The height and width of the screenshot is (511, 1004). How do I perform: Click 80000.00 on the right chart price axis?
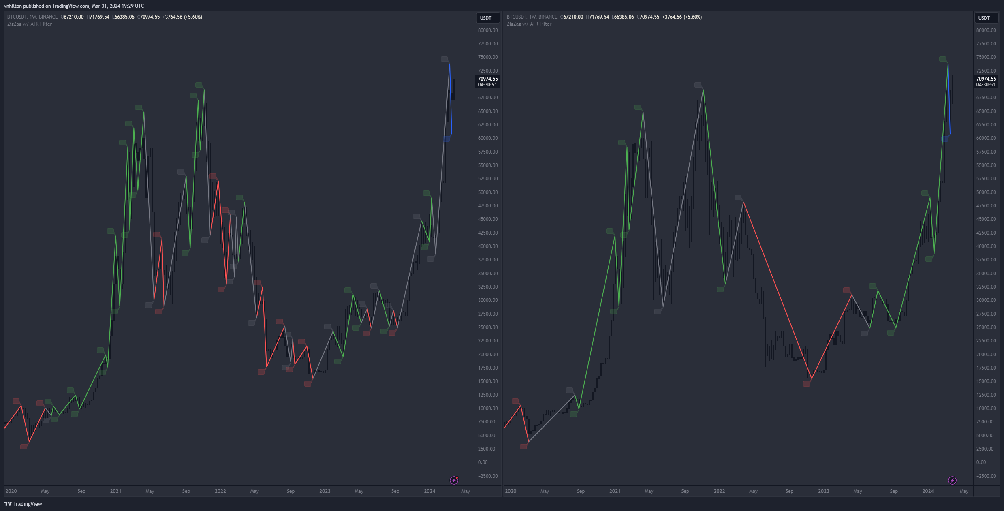pyautogui.click(x=986, y=30)
